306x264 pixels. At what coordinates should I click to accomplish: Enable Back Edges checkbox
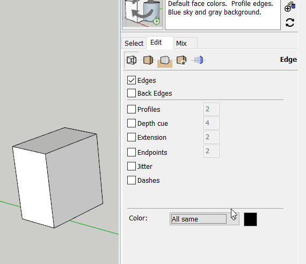[132, 93]
